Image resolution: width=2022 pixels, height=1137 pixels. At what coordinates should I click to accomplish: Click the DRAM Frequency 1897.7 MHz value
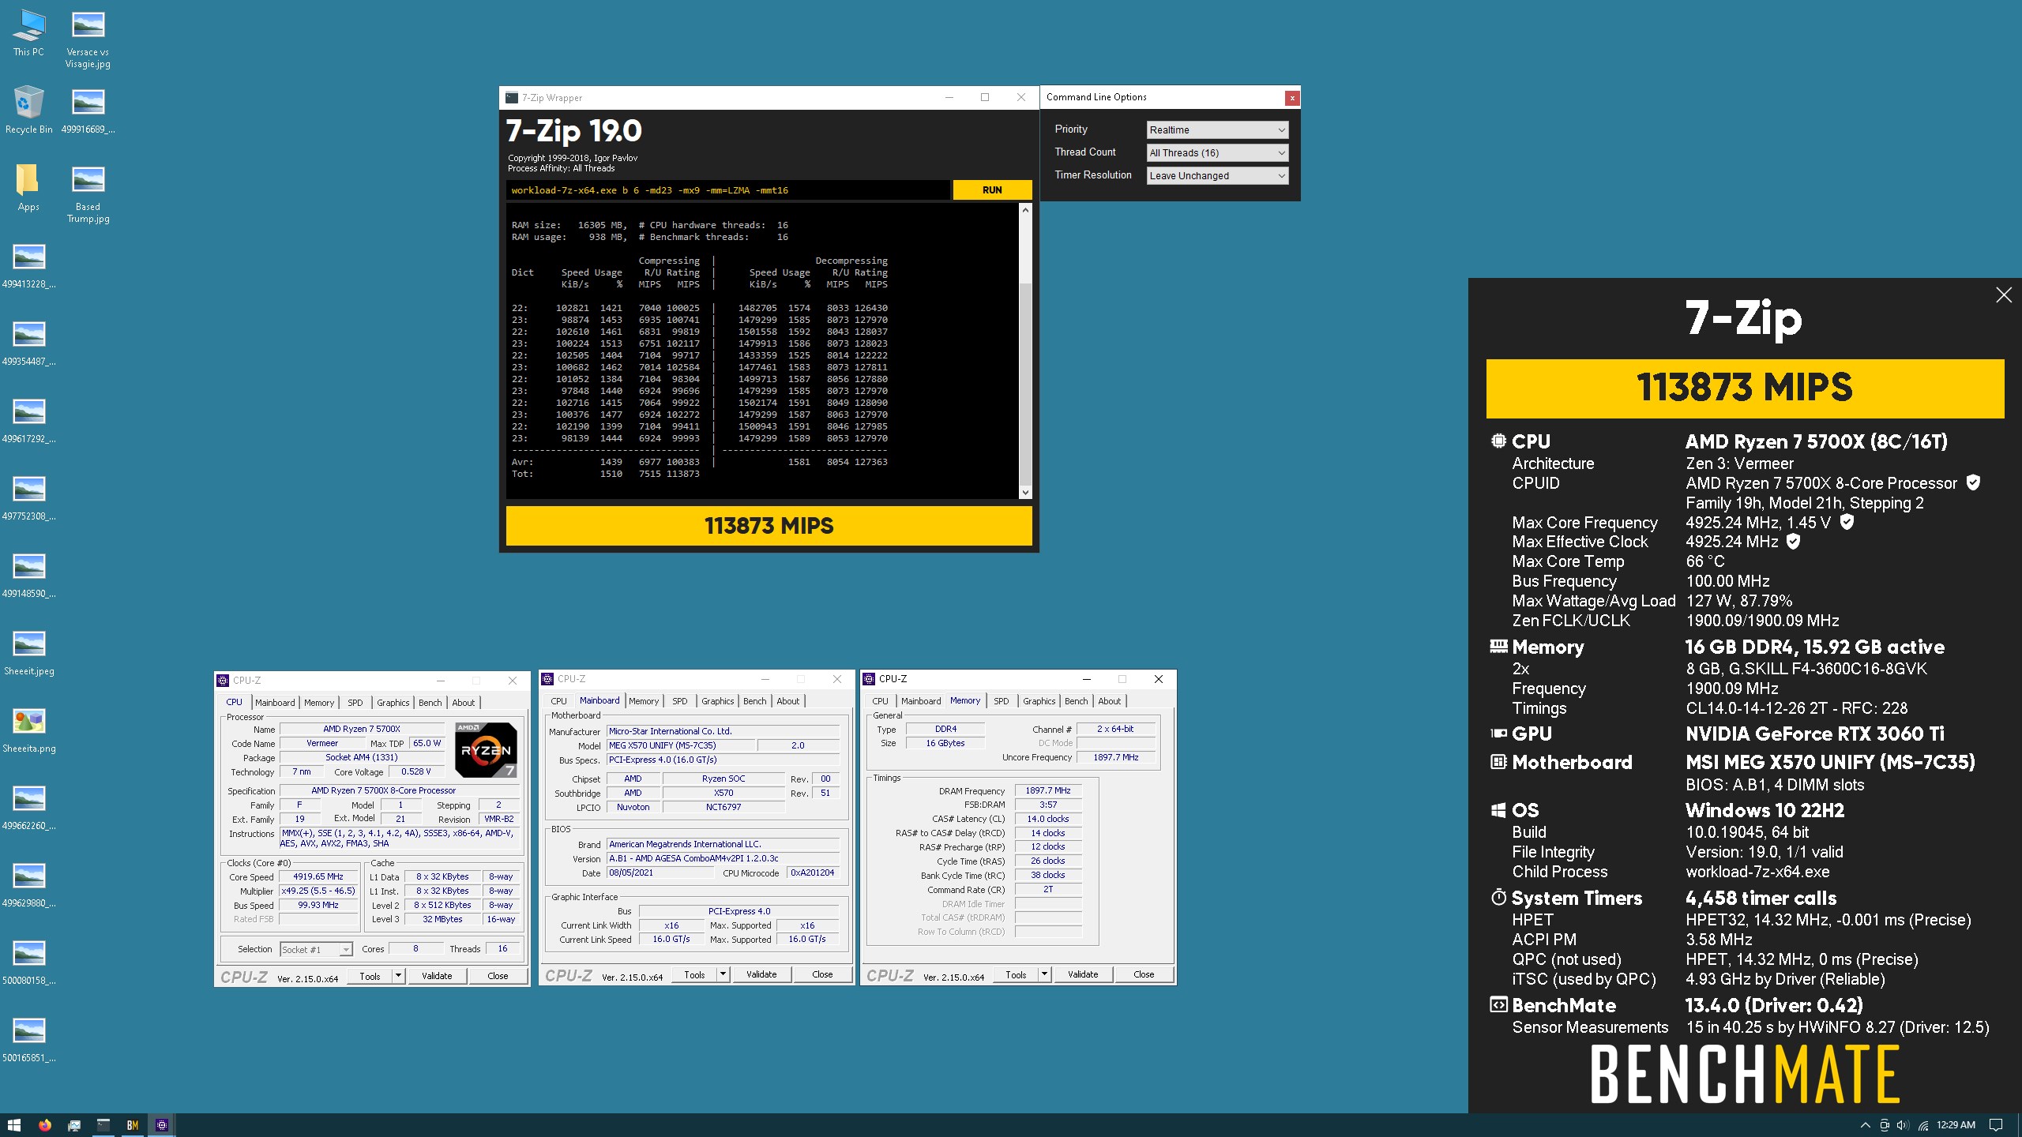coord(1048,790)
